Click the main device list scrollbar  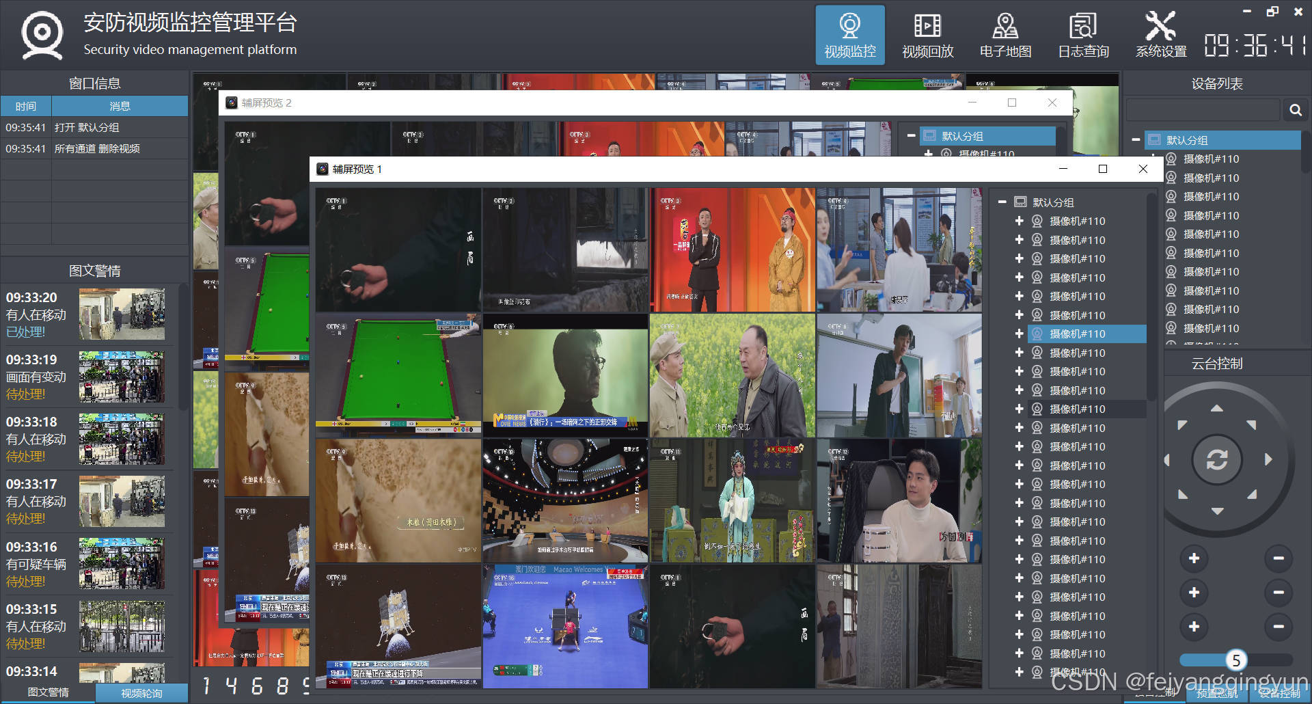[1305, 152]
